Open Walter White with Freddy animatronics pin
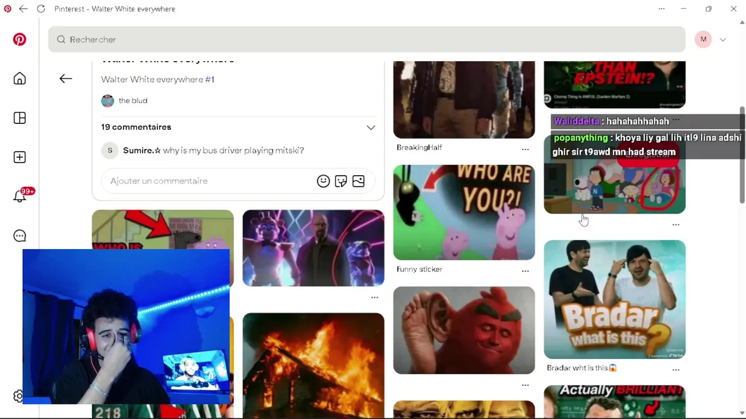This screenshot has height=419, width=746. (x=314, y=248)
